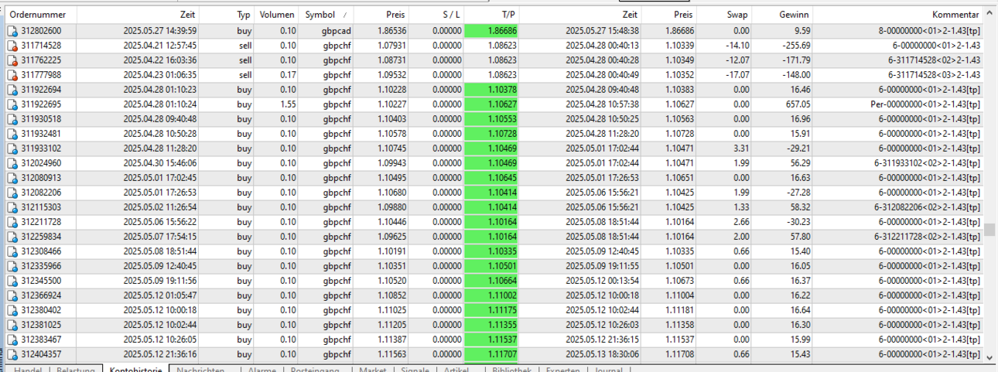Sort by the Ordernummer column header
The height and width of the screenshot is (372, 998).
point(41,15)
